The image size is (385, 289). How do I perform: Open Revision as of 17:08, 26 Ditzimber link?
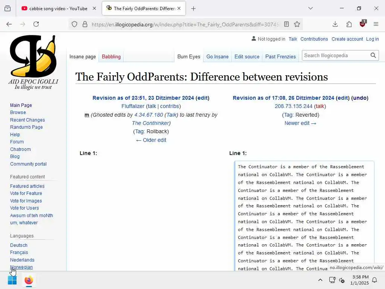point(283,98)
